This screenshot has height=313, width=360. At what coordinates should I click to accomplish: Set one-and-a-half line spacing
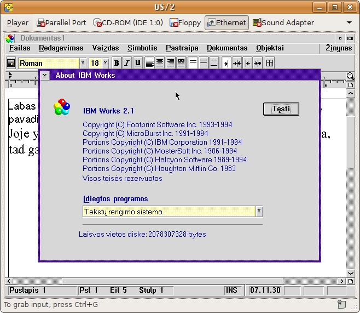coord(204,63)
